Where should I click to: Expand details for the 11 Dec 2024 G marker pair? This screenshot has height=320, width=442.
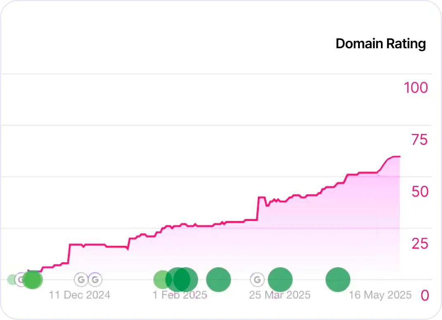pos(87,279)
